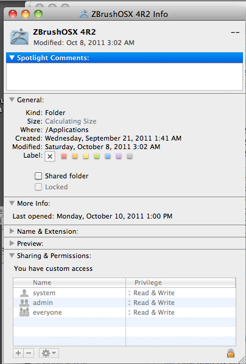This screenshot has width=246, height=364.
Task: Change the privilege for the everyone group
Action: 152,312
